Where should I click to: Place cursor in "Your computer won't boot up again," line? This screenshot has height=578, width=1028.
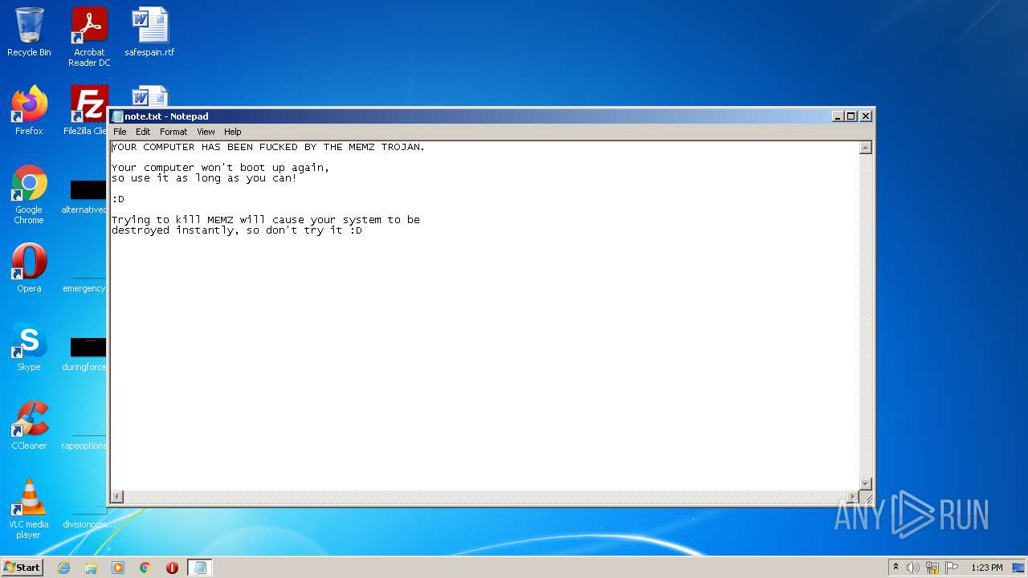220,168
